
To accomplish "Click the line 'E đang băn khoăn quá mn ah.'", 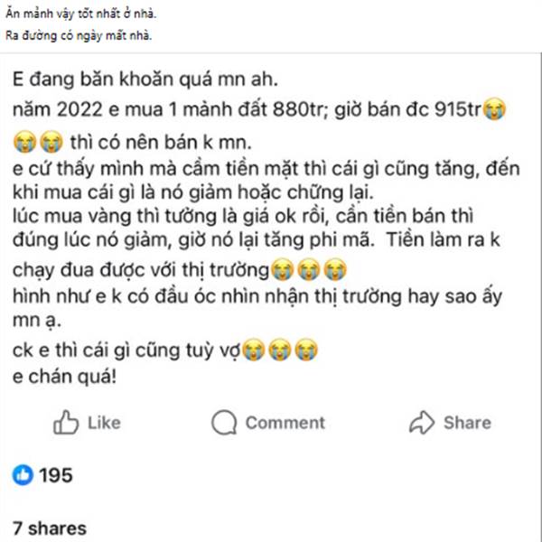I will [x=145, y=79].
